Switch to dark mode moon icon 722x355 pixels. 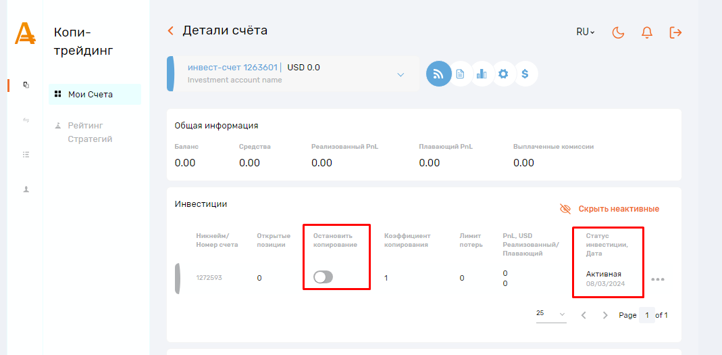pos(618,32)
